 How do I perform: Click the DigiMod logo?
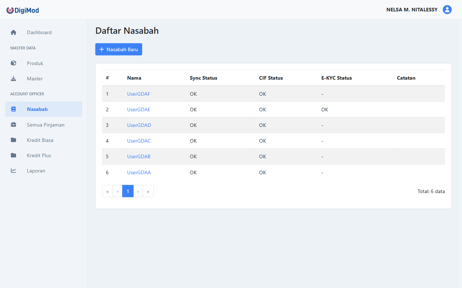pos(22,10)
